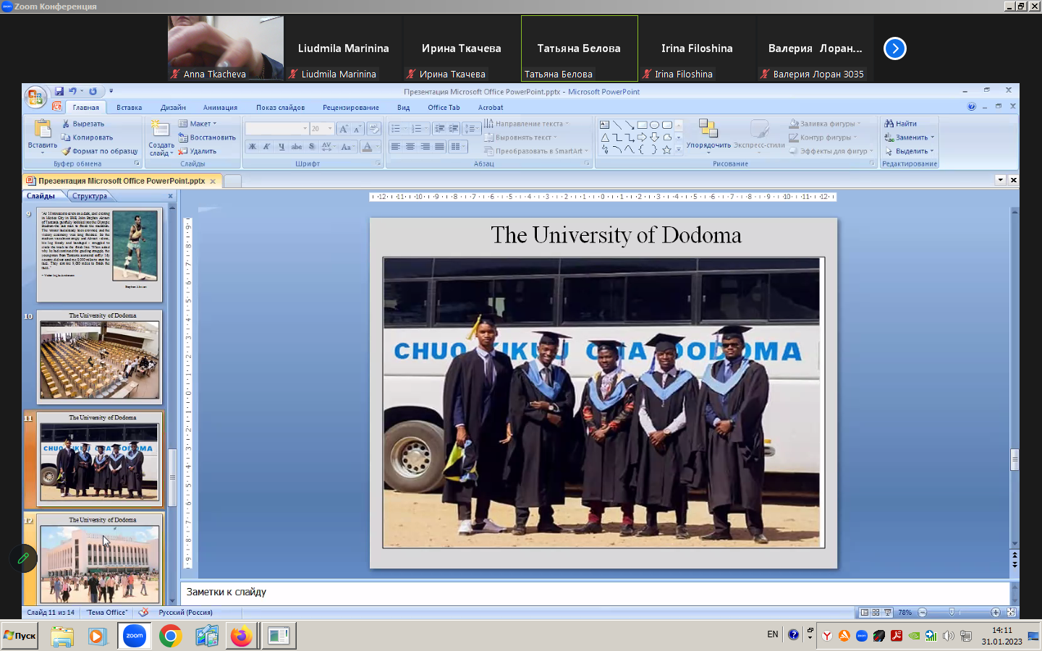Decrease list indent level
This screenshot has width=1042, height=651.
coord(440,129)
